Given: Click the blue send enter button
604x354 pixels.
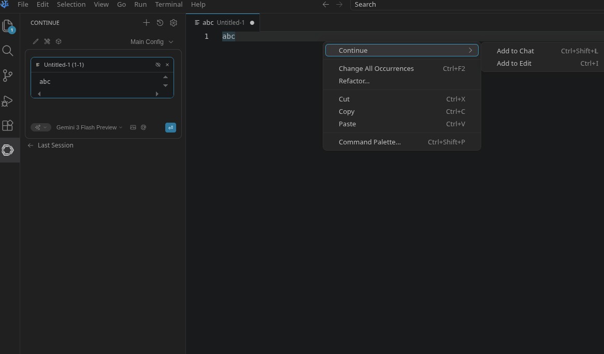Looking at the screenshot, I should point(170,127).
